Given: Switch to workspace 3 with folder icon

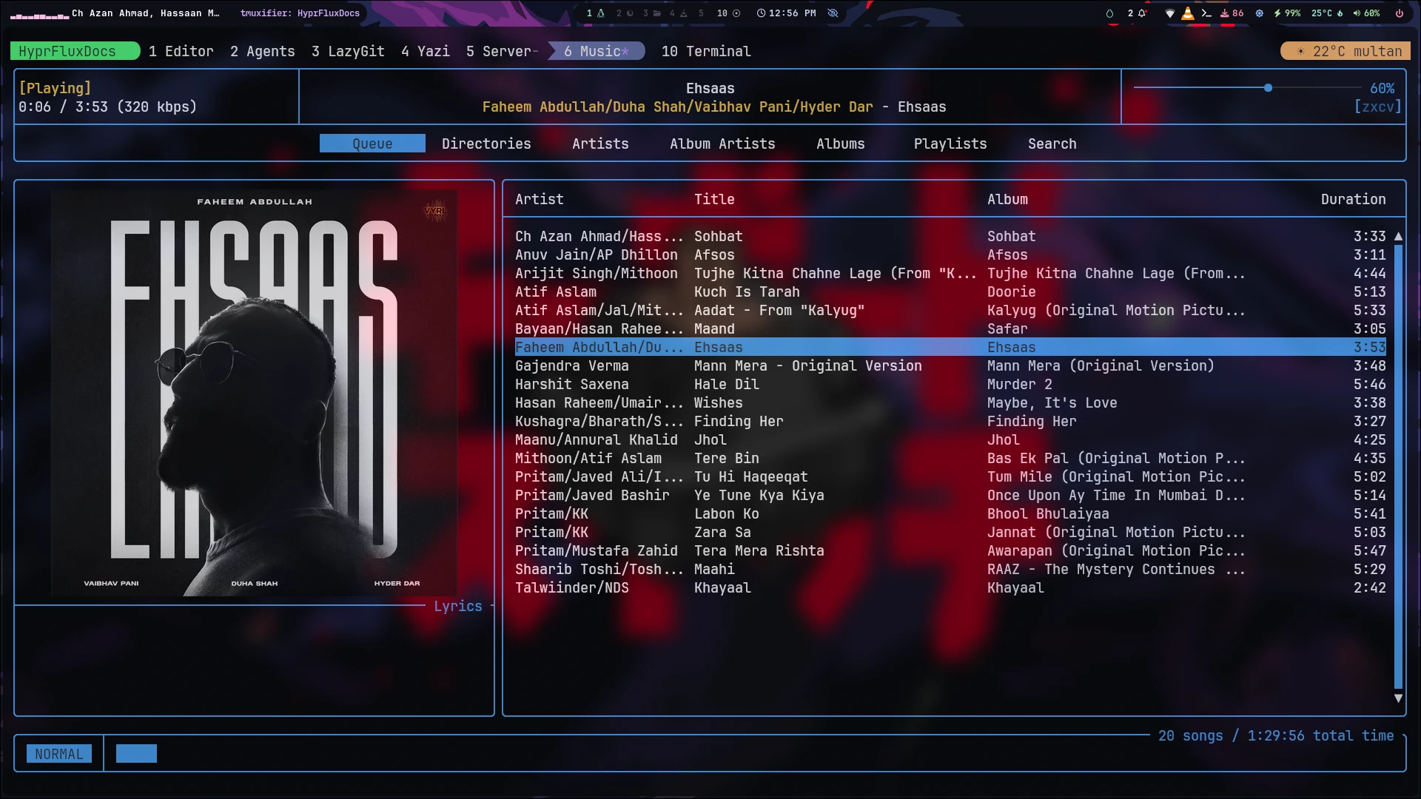Looking at the screenshot, I should (x=651, y=13).
